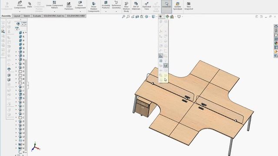This screenshot has width=278, height=156.
Task: Expand Reference Geometry dropdown arrow
Action: coord(116,12)
